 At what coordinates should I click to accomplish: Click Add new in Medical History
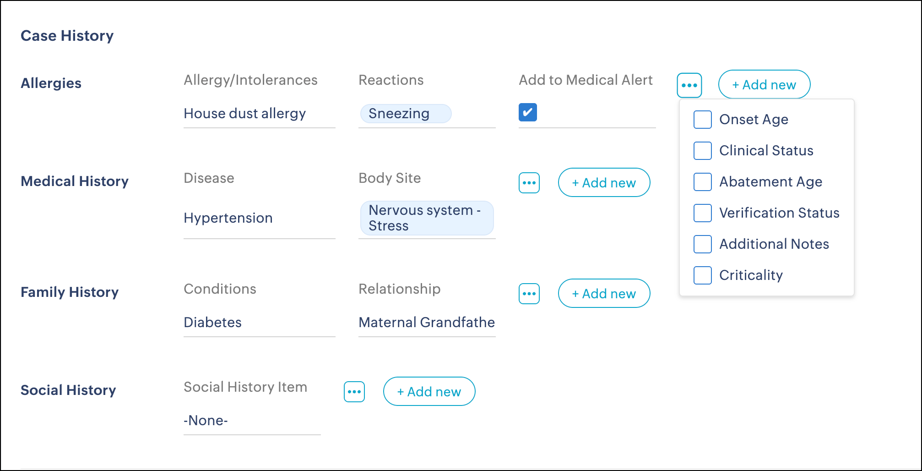pyautogui.click(x=604, y=183)
